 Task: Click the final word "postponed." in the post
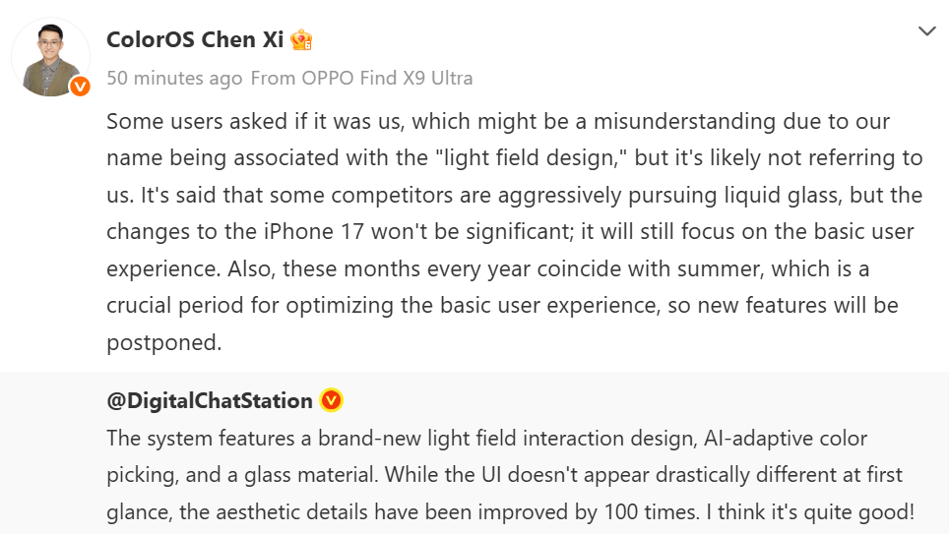coord(164,343)
